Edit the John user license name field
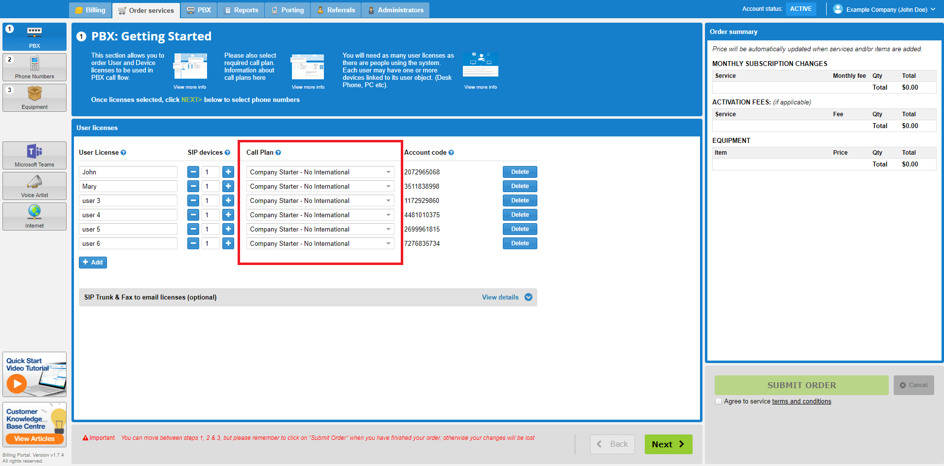Screen dimensions: 944x466 pyautogui.click(x=128, y=172)
